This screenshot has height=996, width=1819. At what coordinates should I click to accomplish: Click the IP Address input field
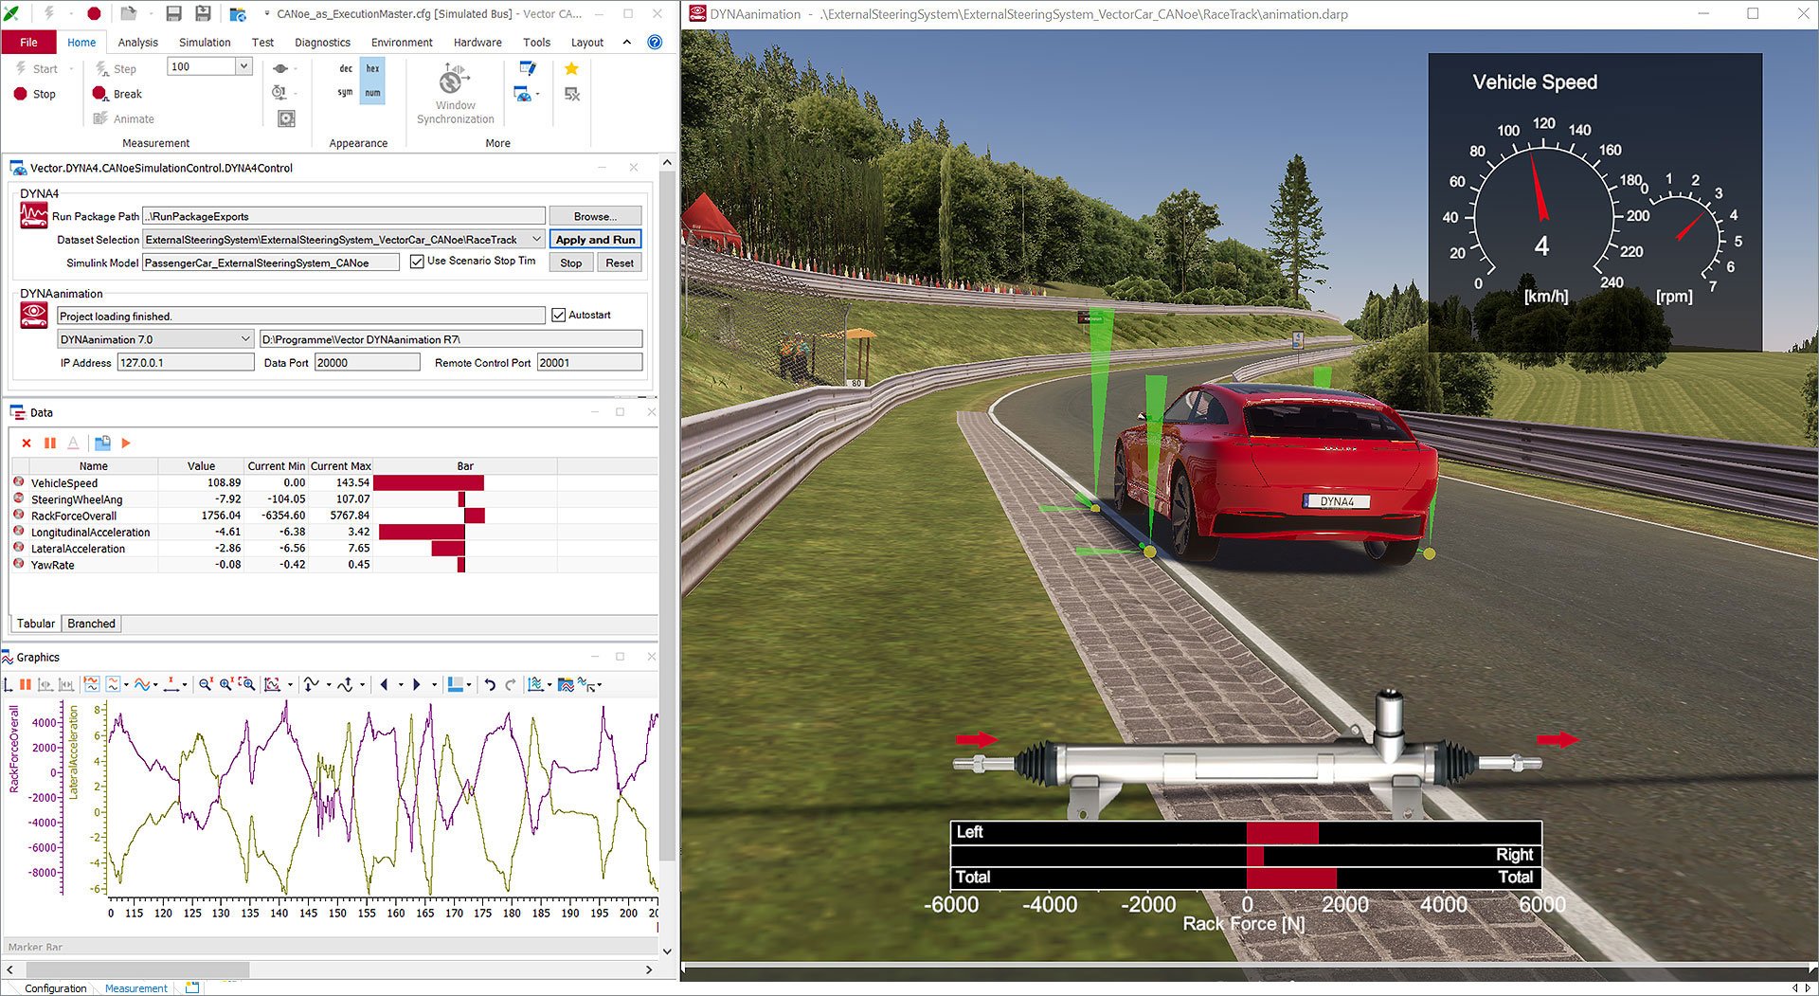(185, 362)
